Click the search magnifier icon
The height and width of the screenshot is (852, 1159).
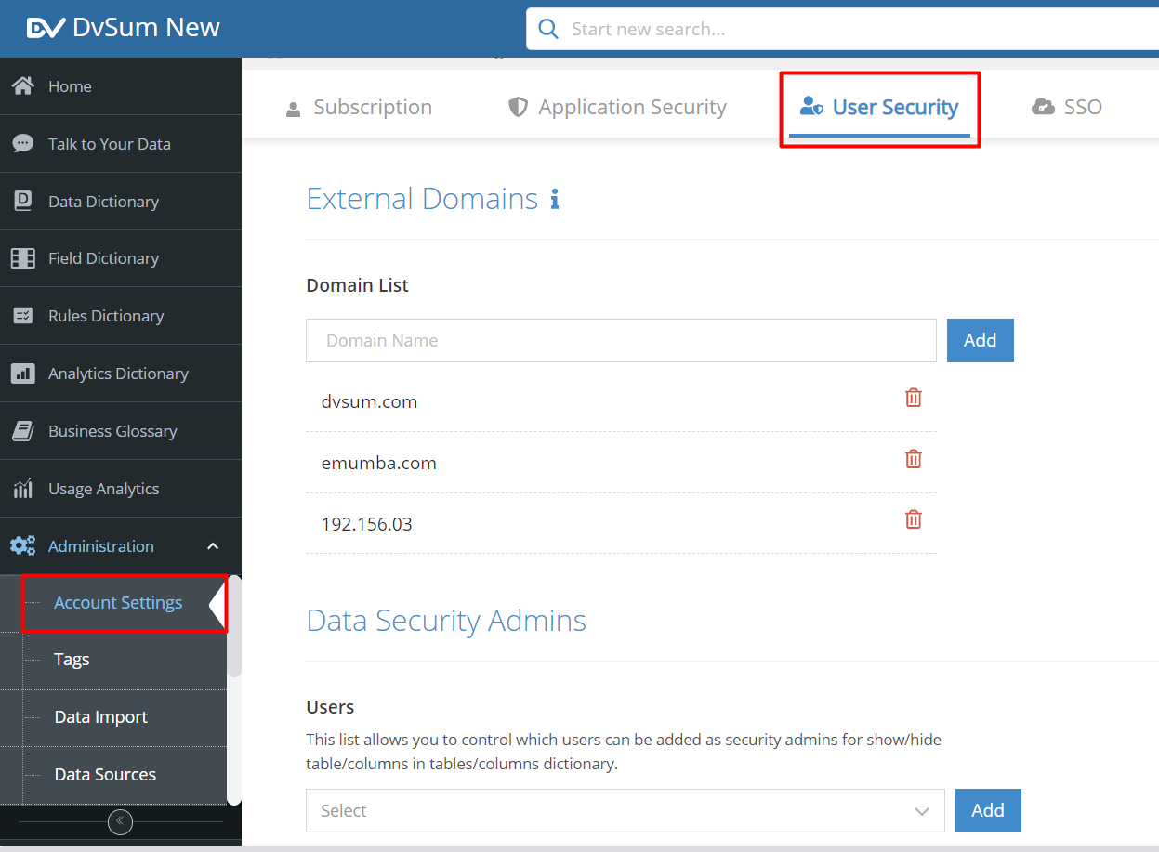[549, 29]
